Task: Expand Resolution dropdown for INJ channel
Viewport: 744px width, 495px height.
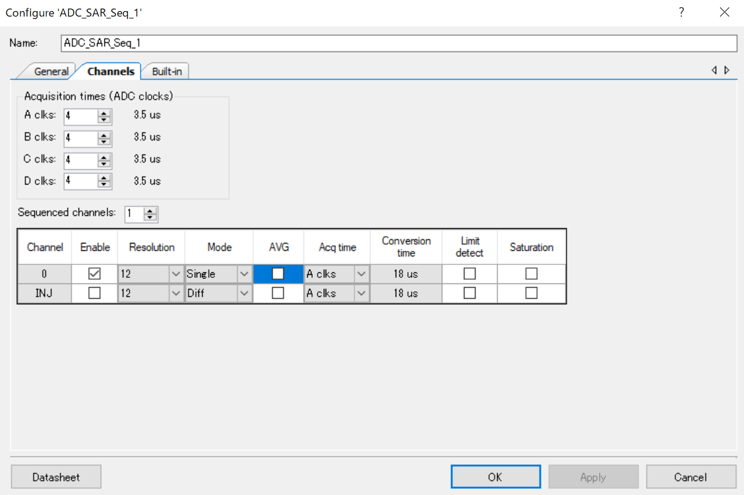Action: click(176, 294)
